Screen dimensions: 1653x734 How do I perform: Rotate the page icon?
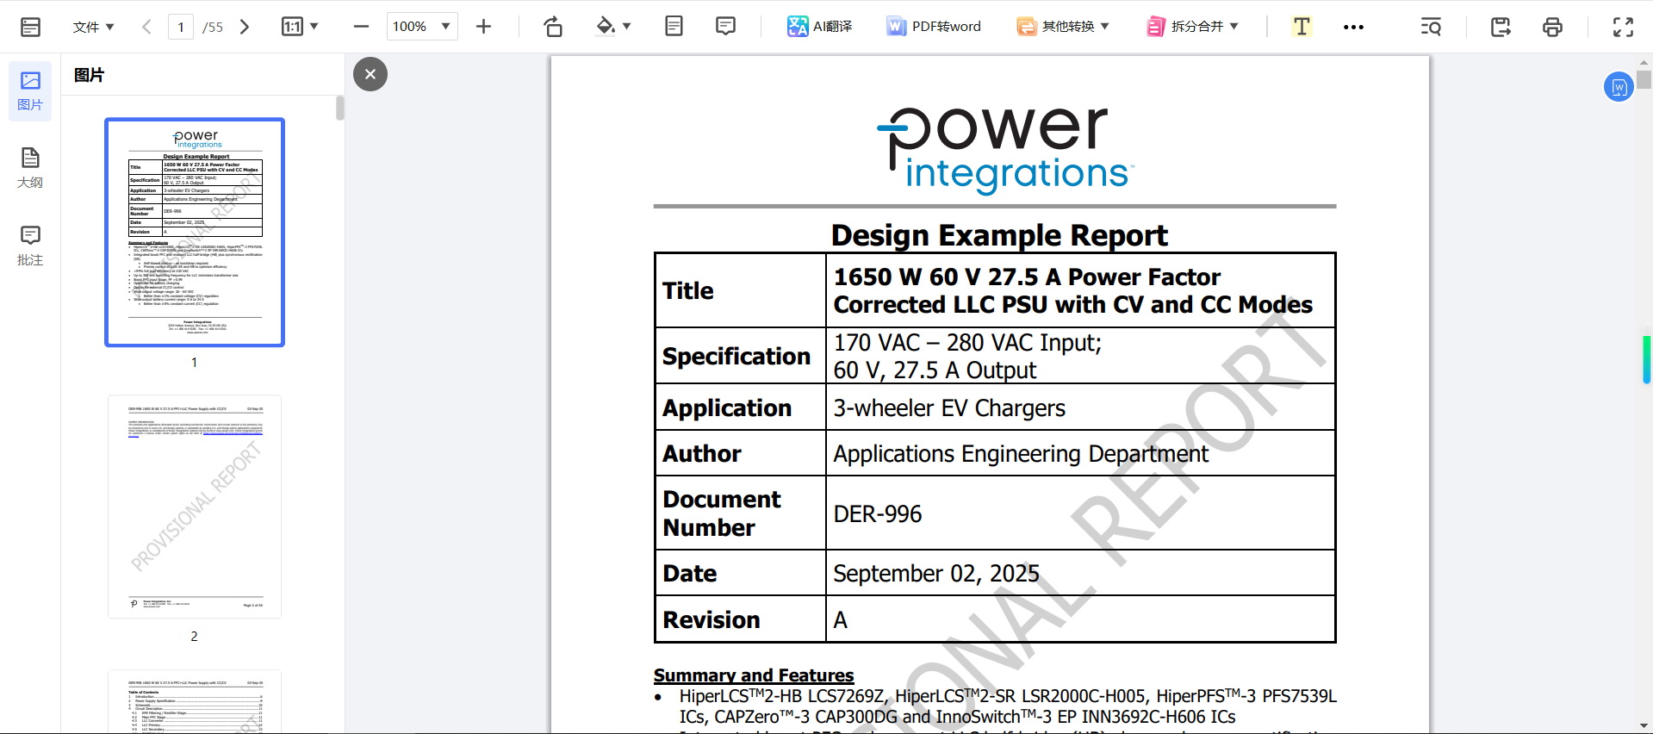pos(553,27)
